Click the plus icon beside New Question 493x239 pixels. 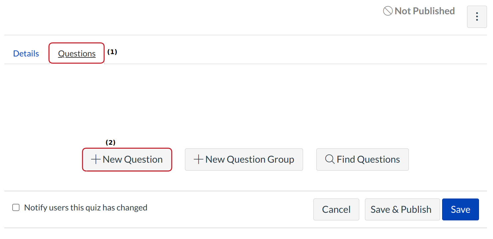click(96, 160)
